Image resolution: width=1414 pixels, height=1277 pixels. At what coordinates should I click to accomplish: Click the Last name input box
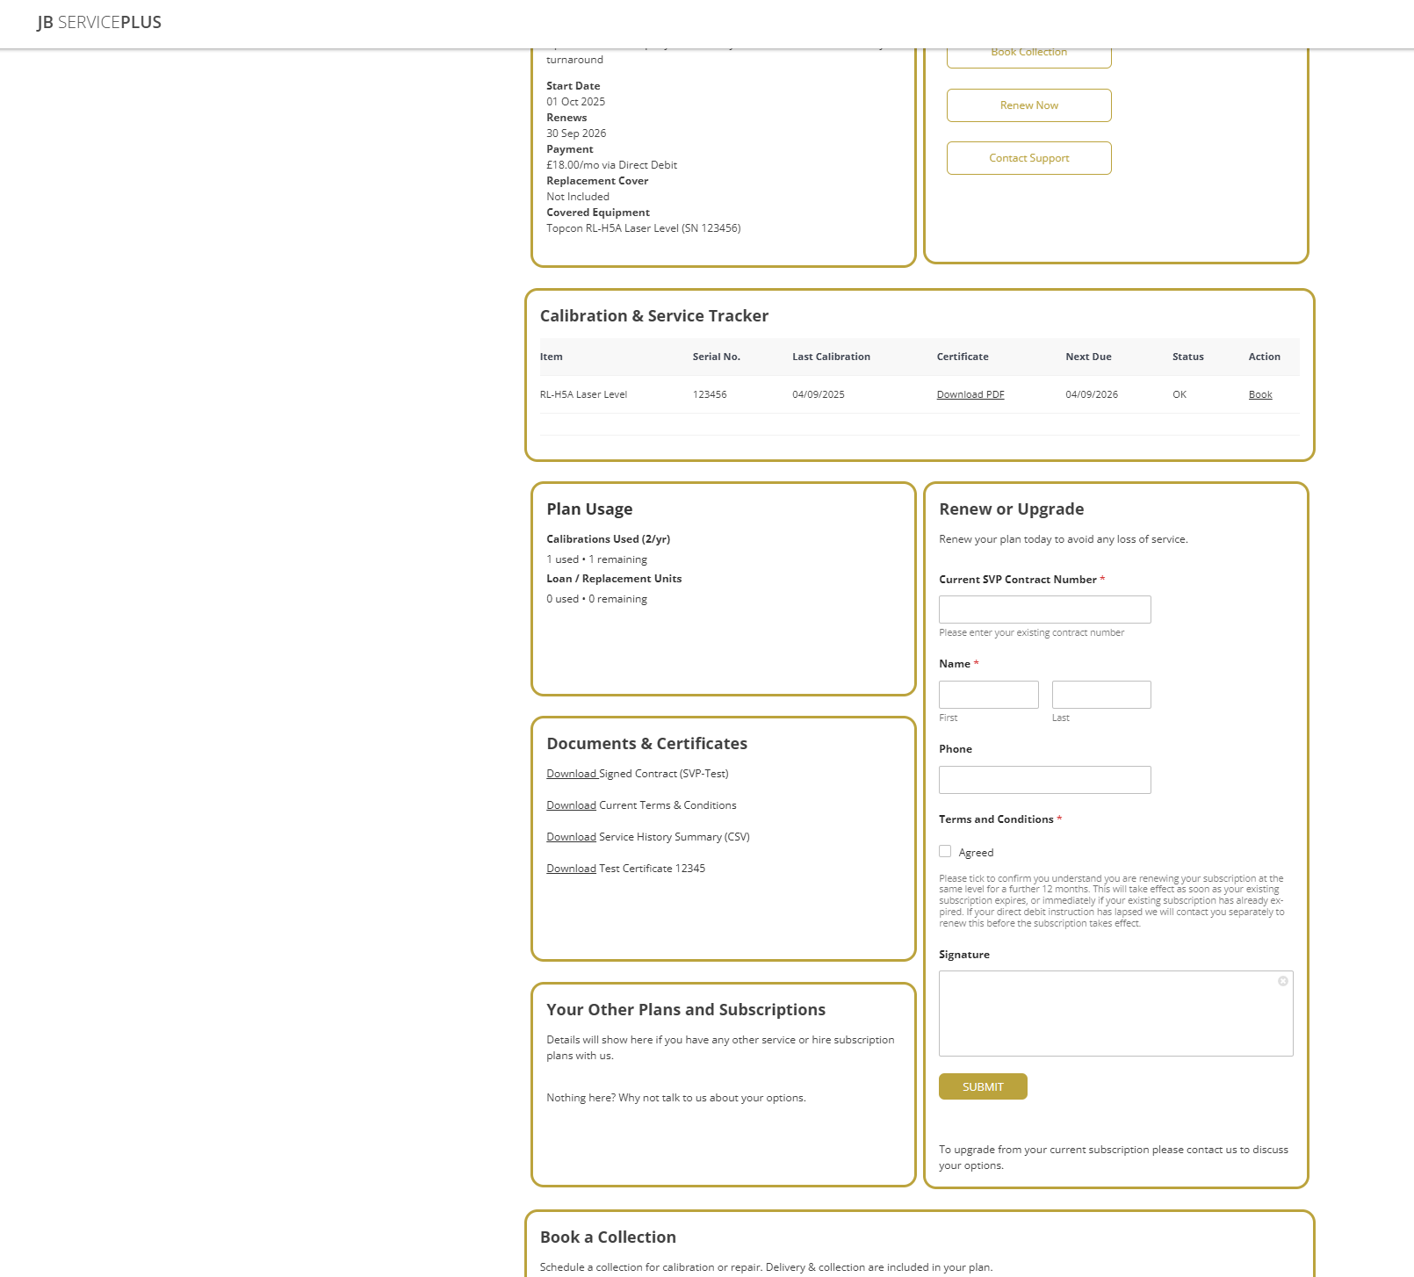pyautogui.click(x=1100, y=694)
